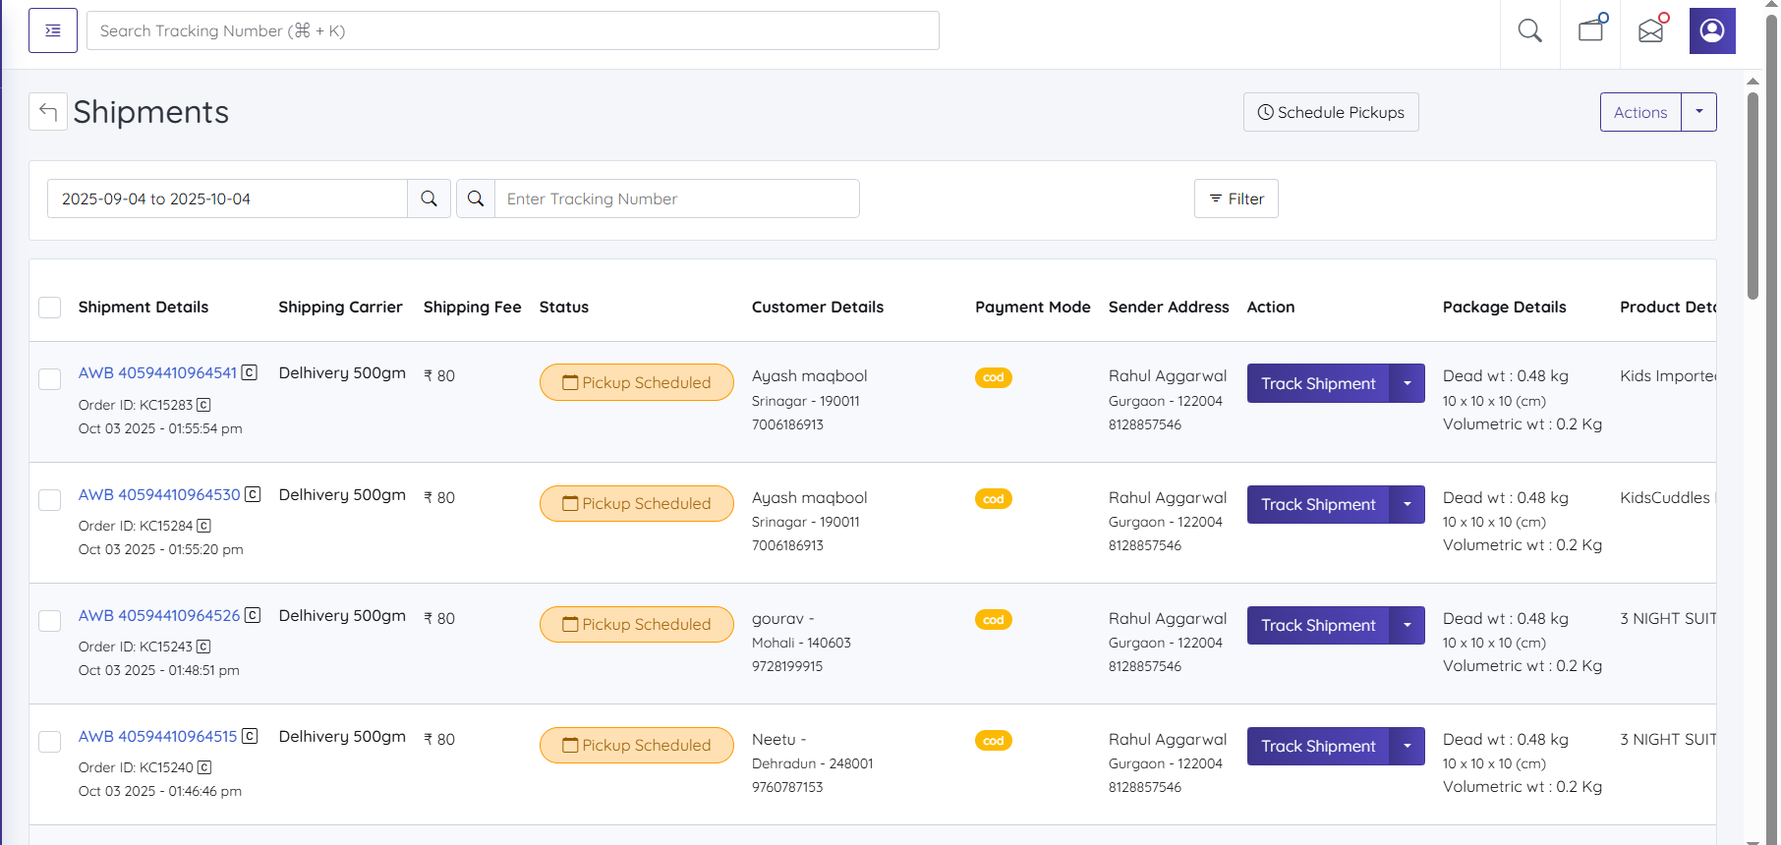
Task: Copy Order ID KC15243 with copy icon
Action: pyautogui.click(x=203, y=647)
